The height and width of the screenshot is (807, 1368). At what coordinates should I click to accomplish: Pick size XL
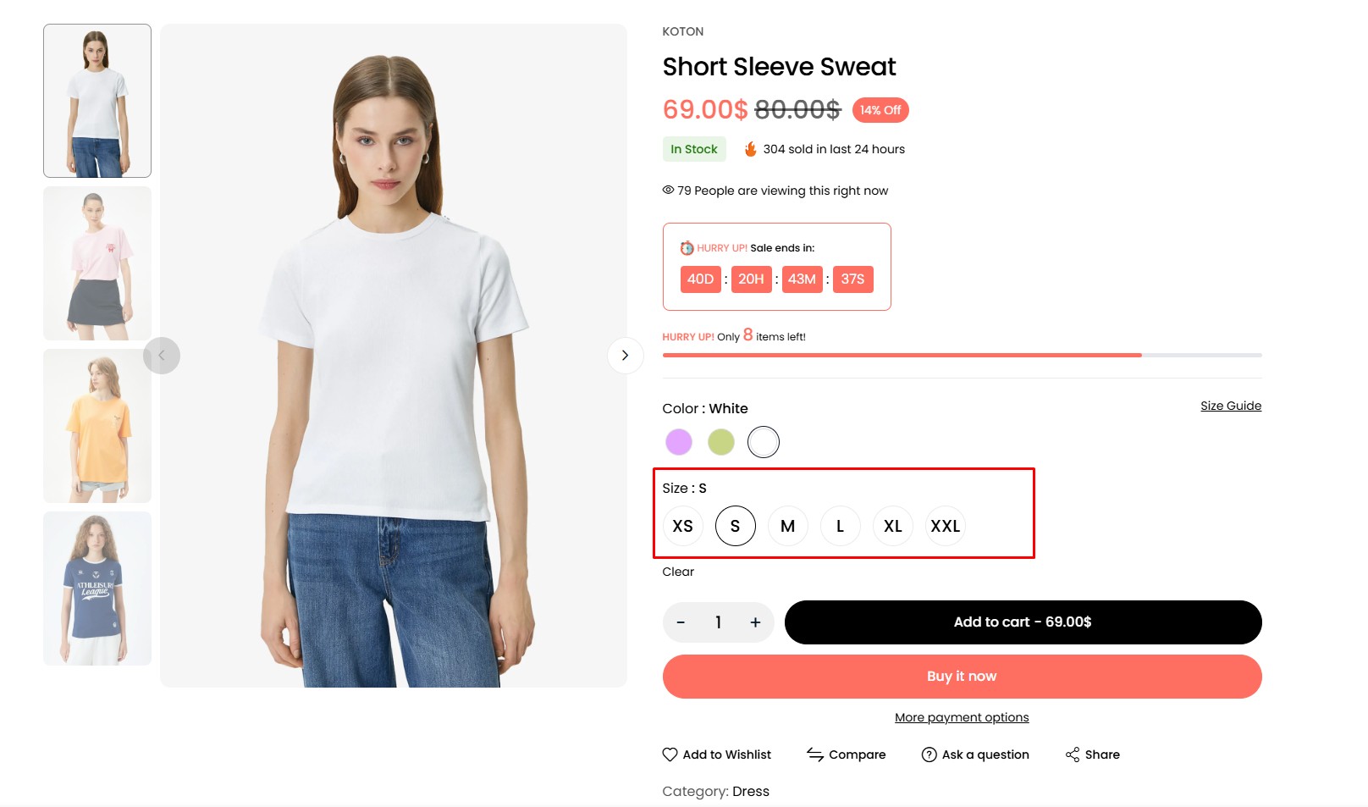tap(893, 526)
